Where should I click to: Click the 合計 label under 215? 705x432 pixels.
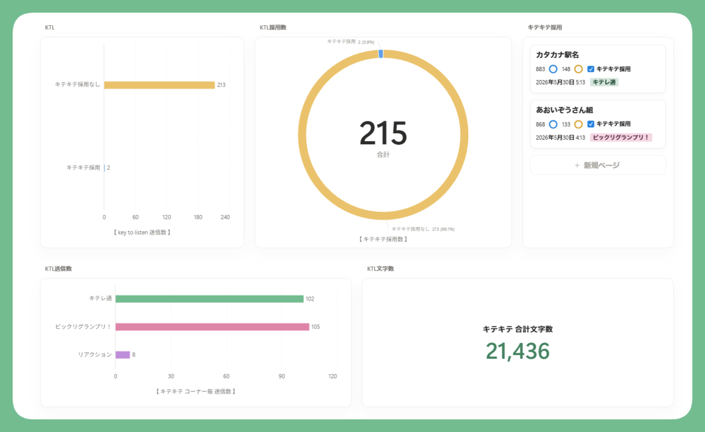point(383,155)
